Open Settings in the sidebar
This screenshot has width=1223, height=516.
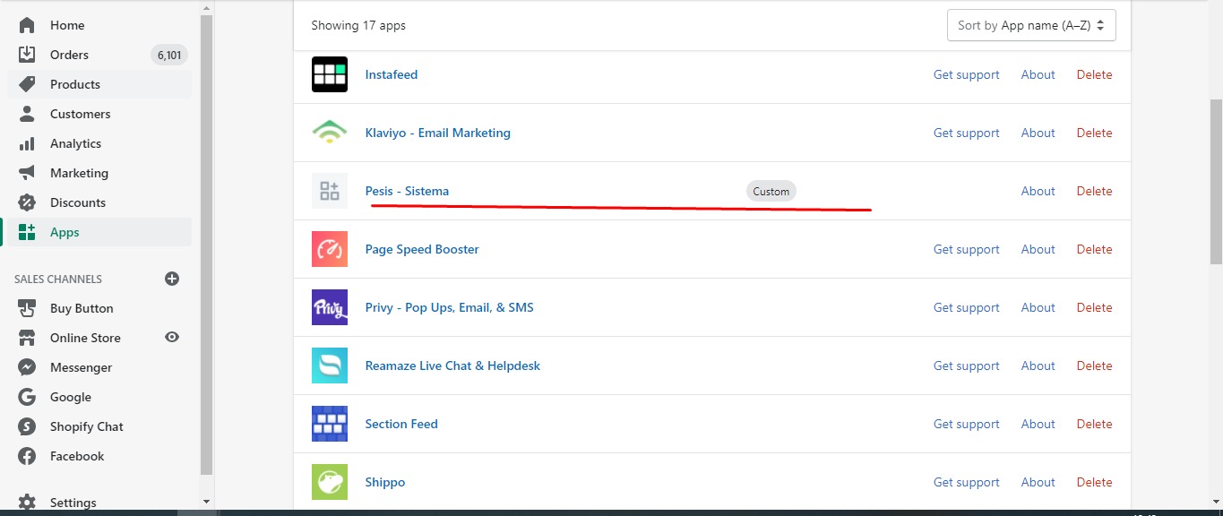73,503
